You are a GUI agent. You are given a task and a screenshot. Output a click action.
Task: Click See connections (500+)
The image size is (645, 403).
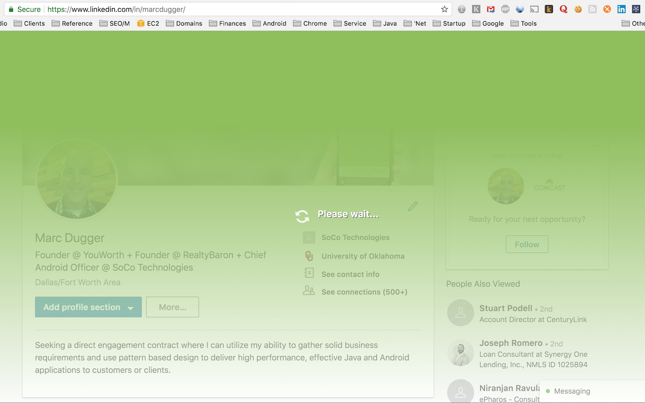click(x=365, y=292)
